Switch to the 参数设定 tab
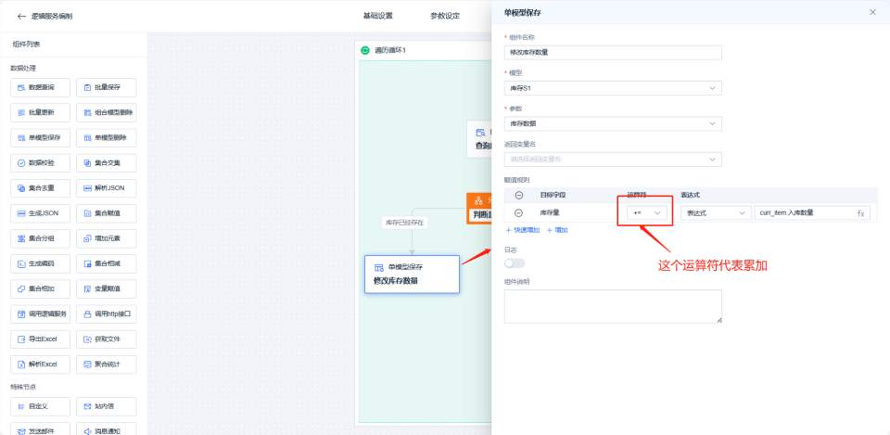890x435 pixels. click(445, 16)
